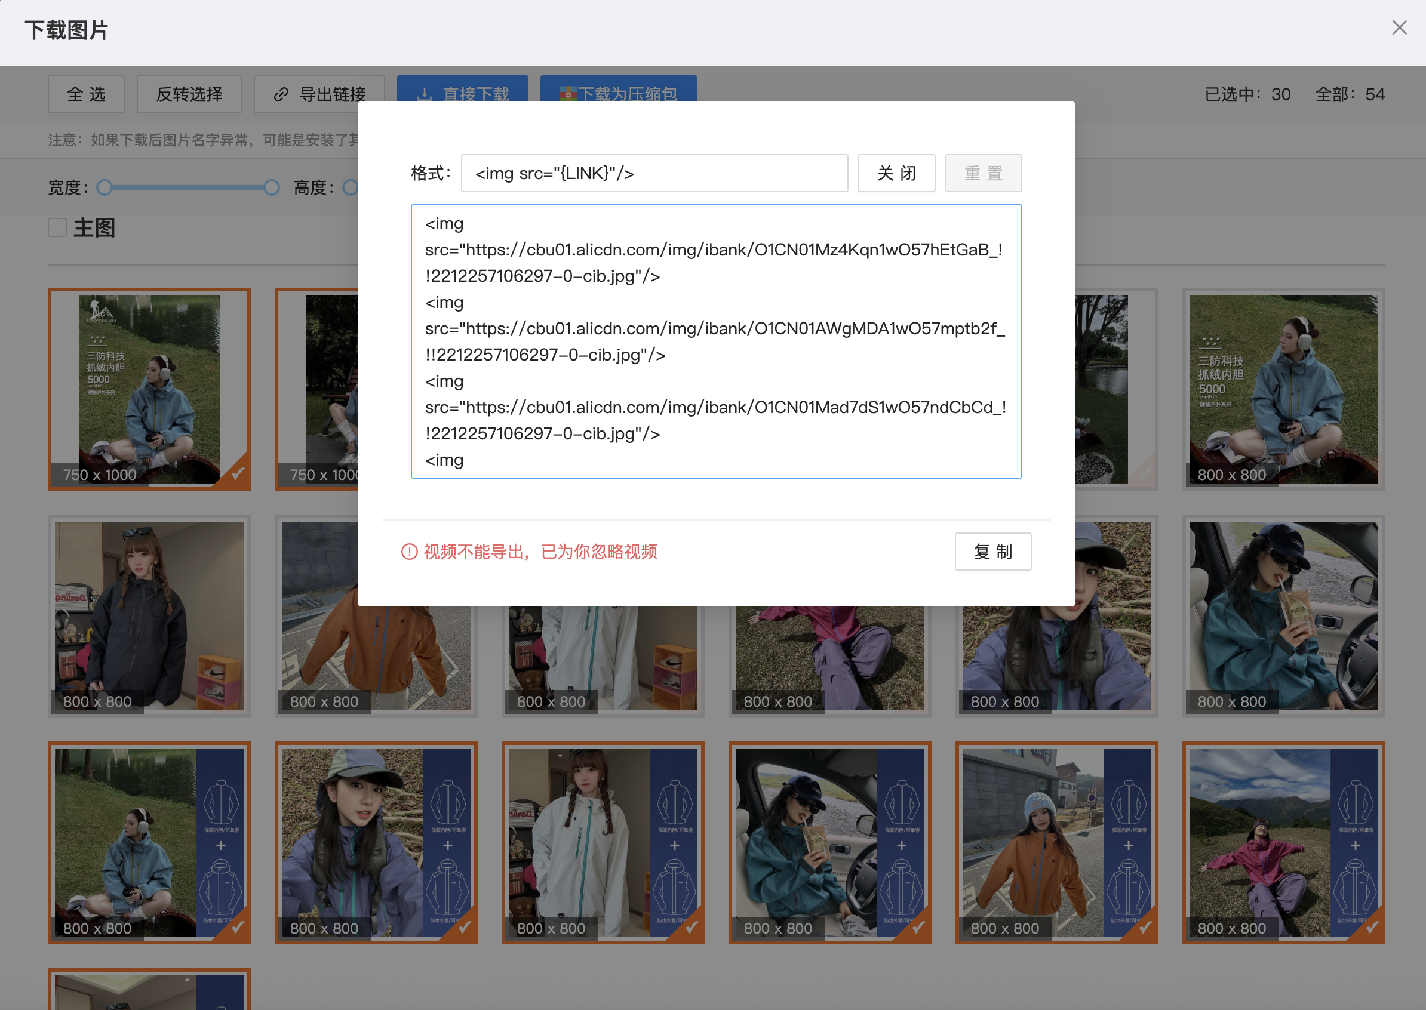Untick checkmark on blue-panel white jacket thumbnail
Screen dimensions: 1426x1010
tap(692, 927)
